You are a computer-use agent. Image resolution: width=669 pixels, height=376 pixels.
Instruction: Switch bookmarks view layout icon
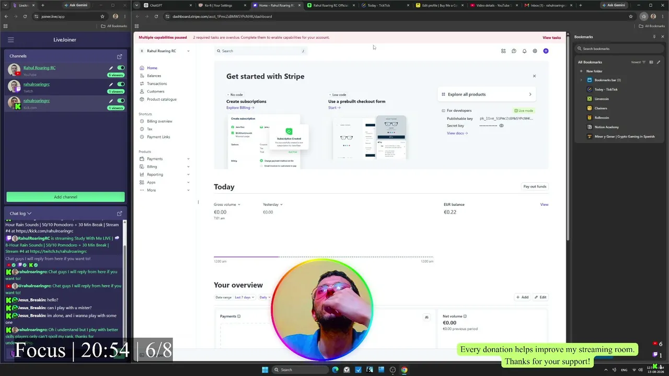[x=651, y=62]
